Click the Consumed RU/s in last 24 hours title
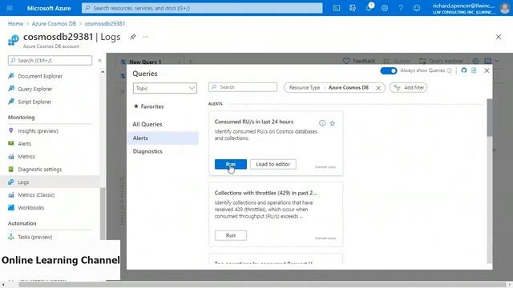 pos(254,122)
